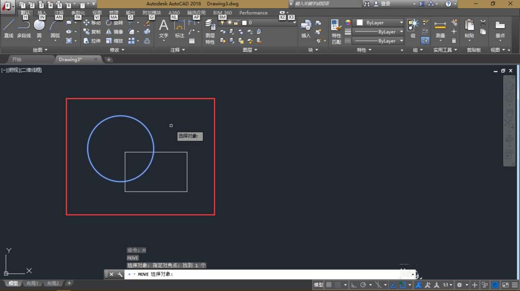Toggle ortho mode in status bar
This screenshot has height=291, width=520.
point(354,285)
